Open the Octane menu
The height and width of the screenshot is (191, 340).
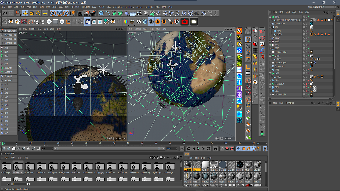pyautogui.click(x=140, y=7)
